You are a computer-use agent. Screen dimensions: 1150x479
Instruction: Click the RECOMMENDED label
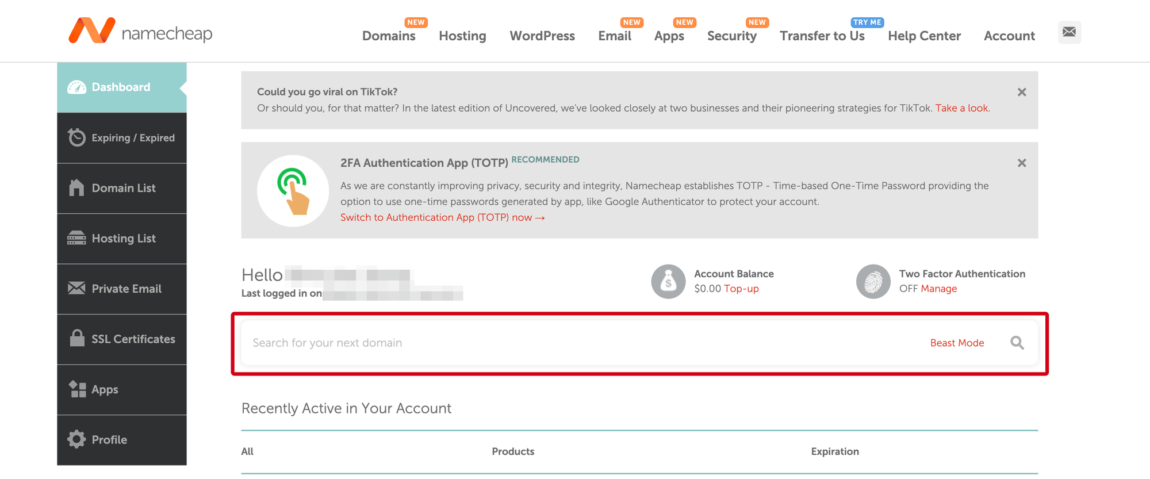tap(545, 159)
